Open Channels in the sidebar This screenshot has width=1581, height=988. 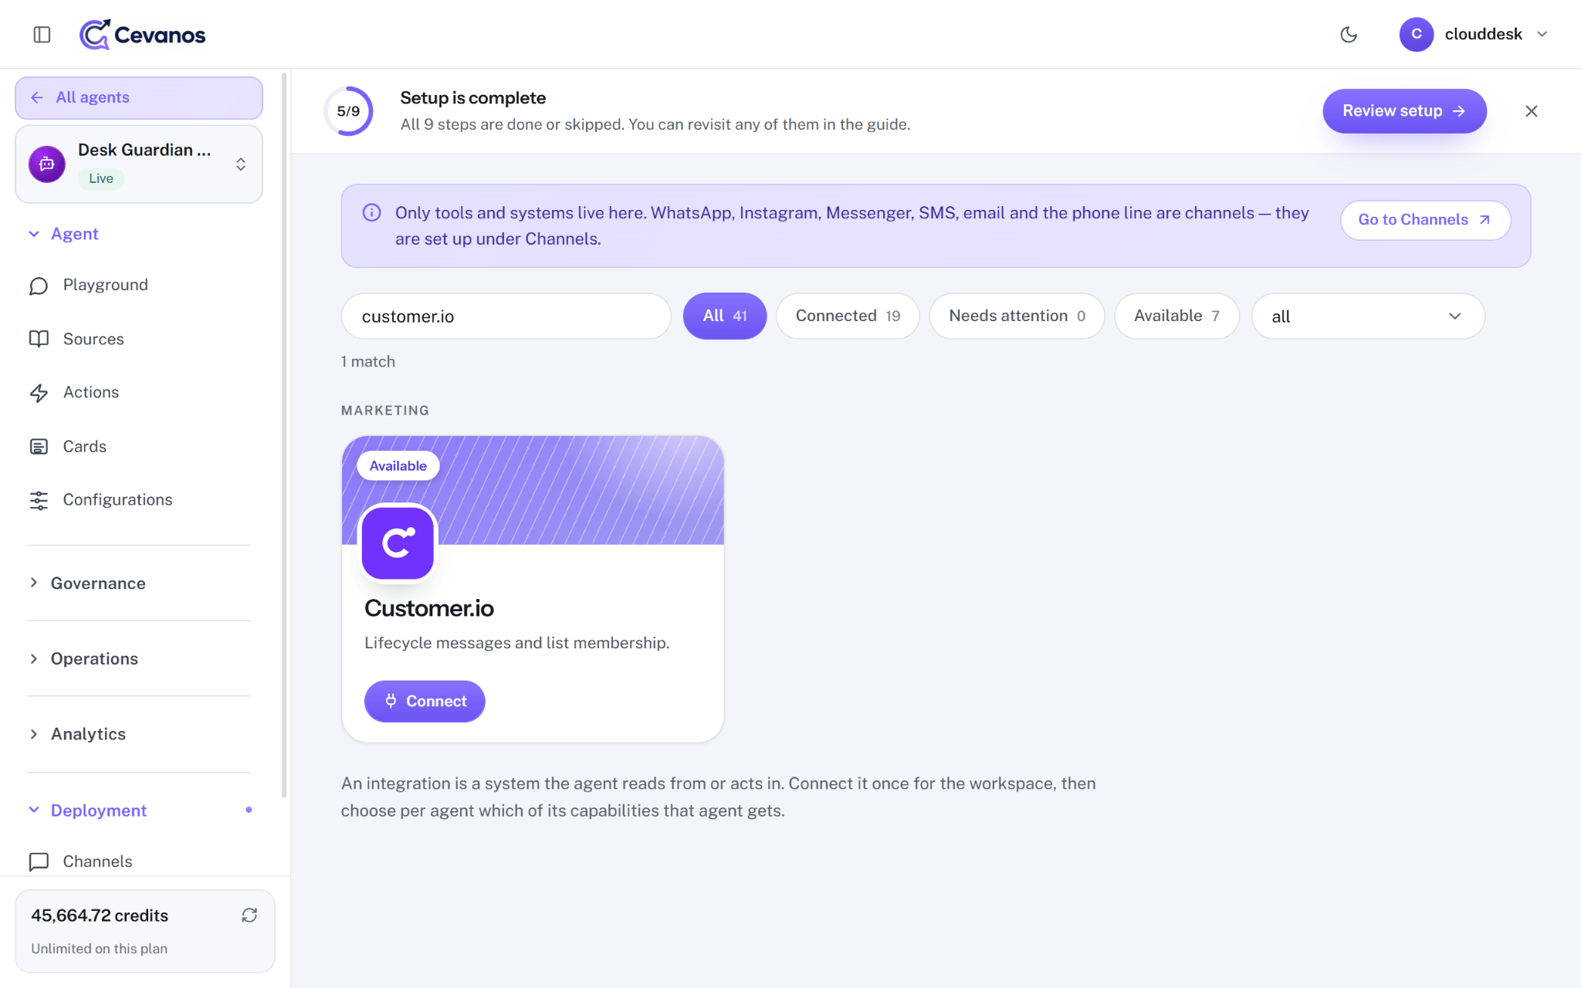139,861
